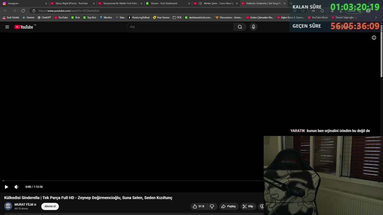383x215 pixels.
Task: Reload the current page
Action: coord(23,11)
